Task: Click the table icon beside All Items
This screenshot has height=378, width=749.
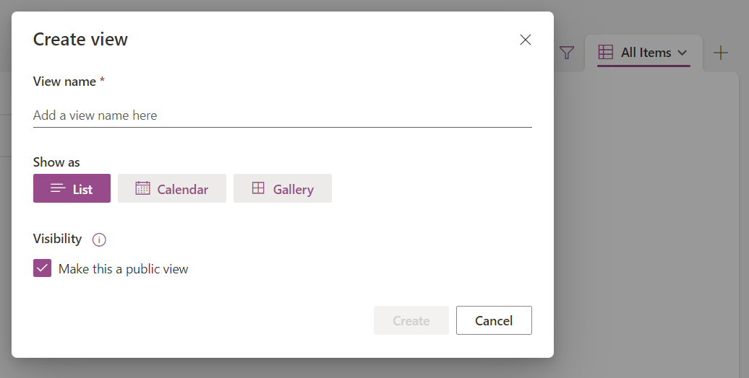Action: coord(606,52)
